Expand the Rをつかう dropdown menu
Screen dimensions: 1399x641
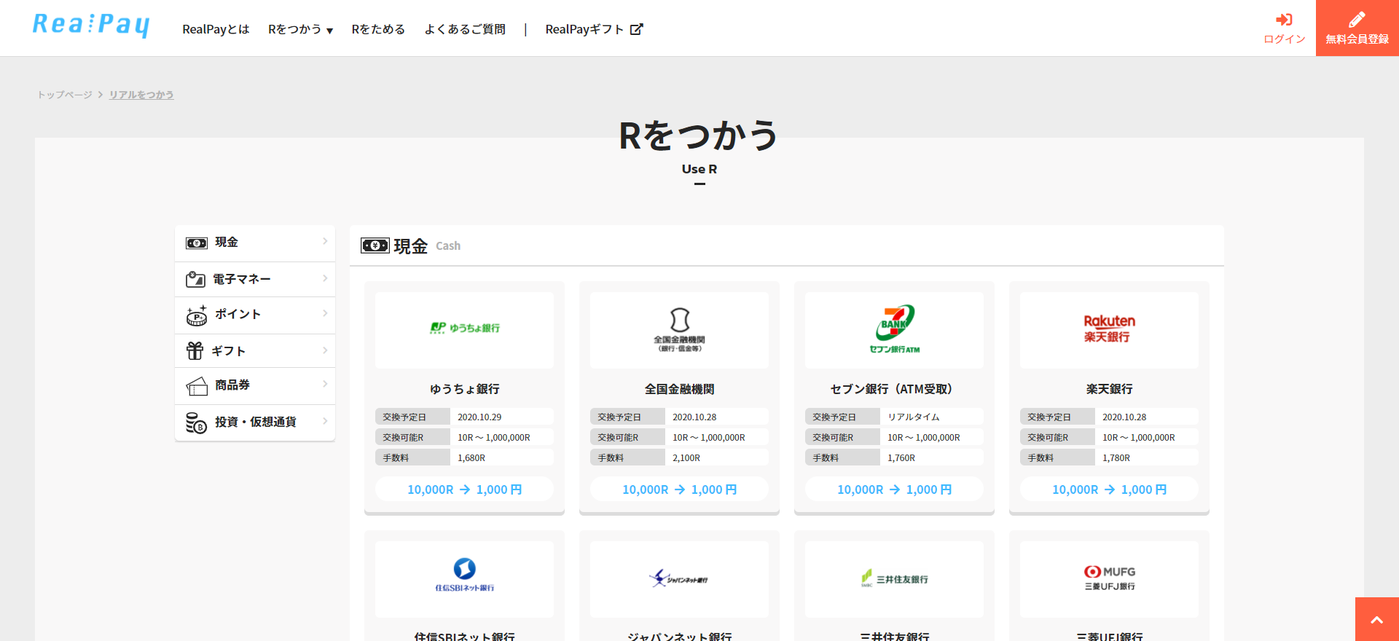[300, 29]
